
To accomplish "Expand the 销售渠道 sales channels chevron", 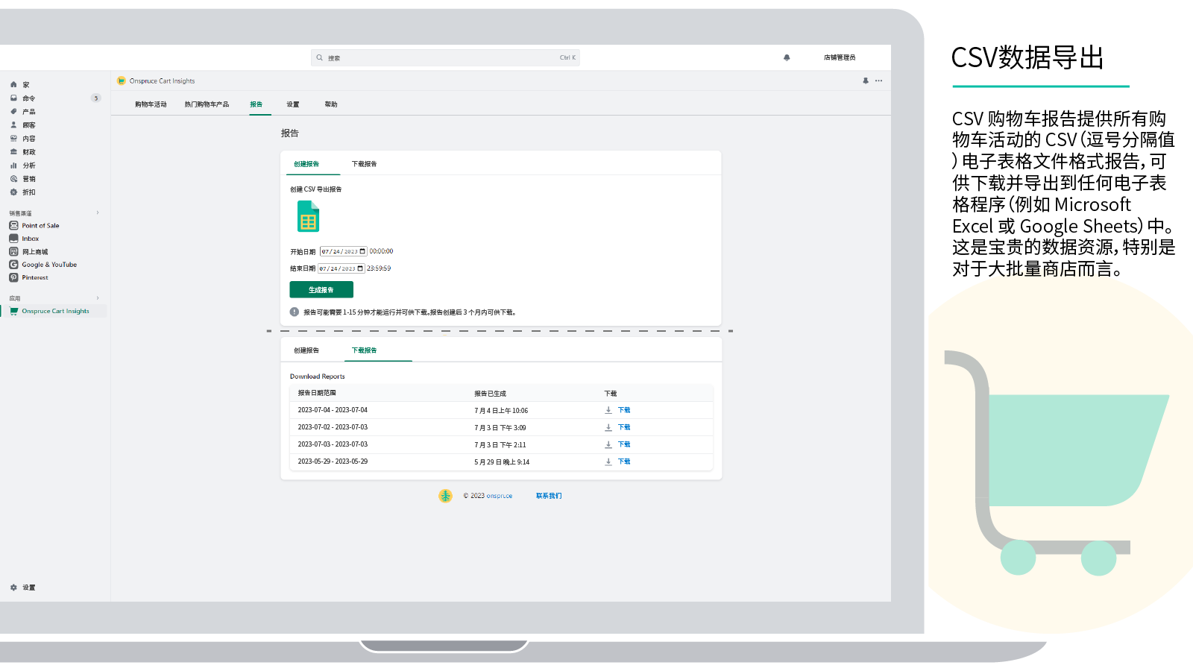I will (x=98, y=212).
